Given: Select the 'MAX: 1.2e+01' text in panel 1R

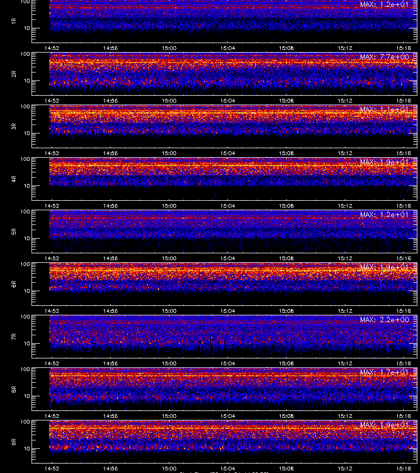Looking at the screenshot, I should click(x=384, y=5).
